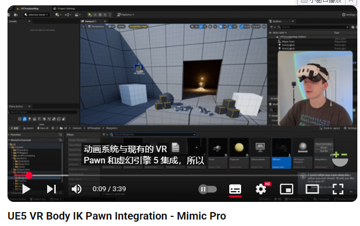Screen dimensions: 360x226
Task: Click the VR Spectator camera icon in the viewport
Action: pos(138,69)
